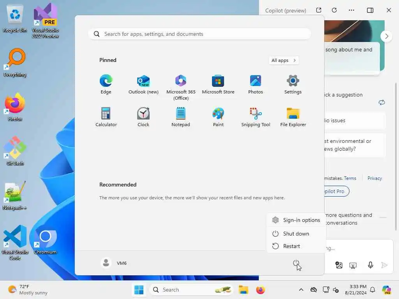Select Notepad++ desktop shortcut
This screenshot has width=399, height=299.
click(15, 196)
